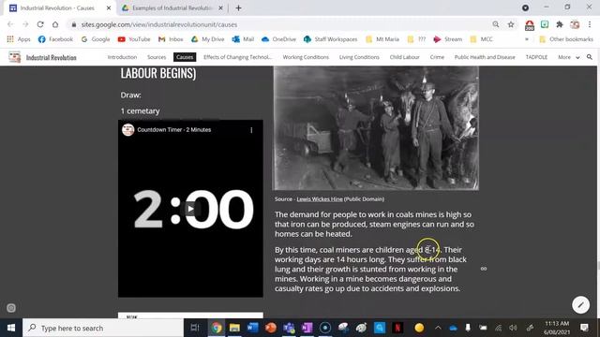Open the YouTube bookmark
The image size is (600, 337).
134,39
